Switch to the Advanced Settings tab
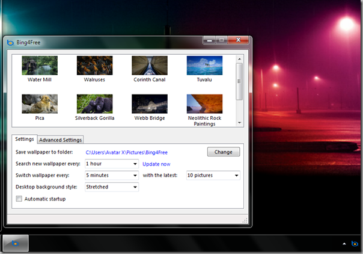 [61, 140]
